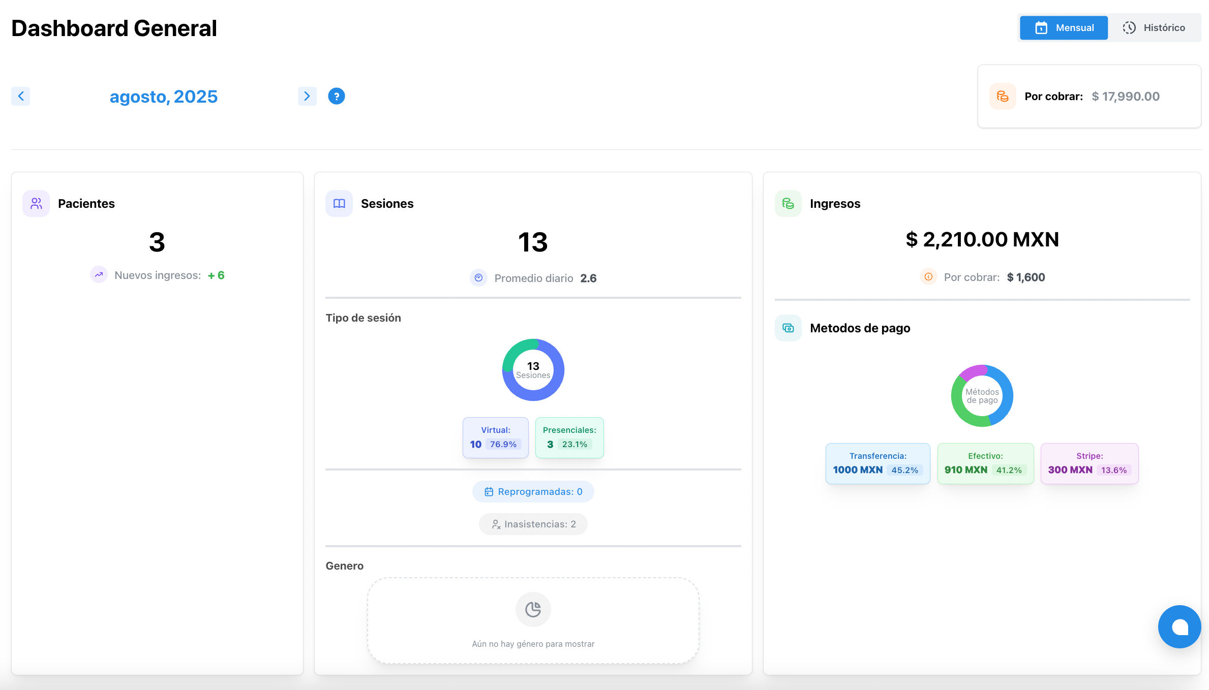The width and height of the screenshot is (1209, 690).
Task: Click the agosto, 2025 month label
Action: [x=163, y=96]
